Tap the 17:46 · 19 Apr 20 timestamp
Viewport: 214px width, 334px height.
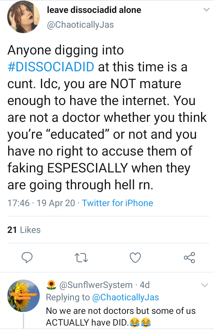coord(41,203)
